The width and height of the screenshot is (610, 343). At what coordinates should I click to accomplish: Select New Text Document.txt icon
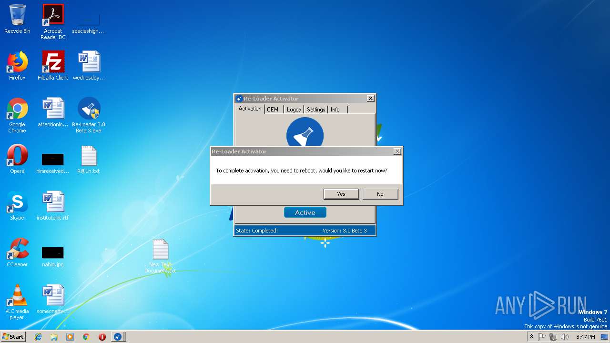coord(161,256)
